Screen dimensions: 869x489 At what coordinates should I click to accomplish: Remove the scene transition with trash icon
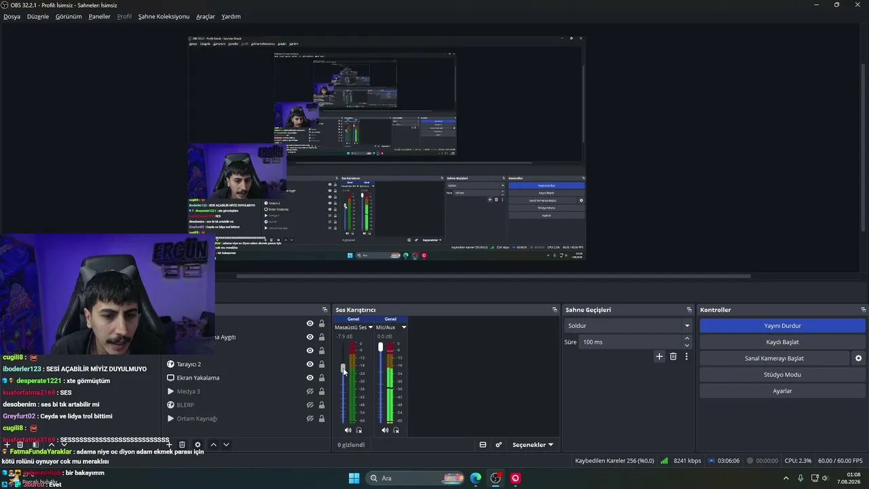point(673,357)
